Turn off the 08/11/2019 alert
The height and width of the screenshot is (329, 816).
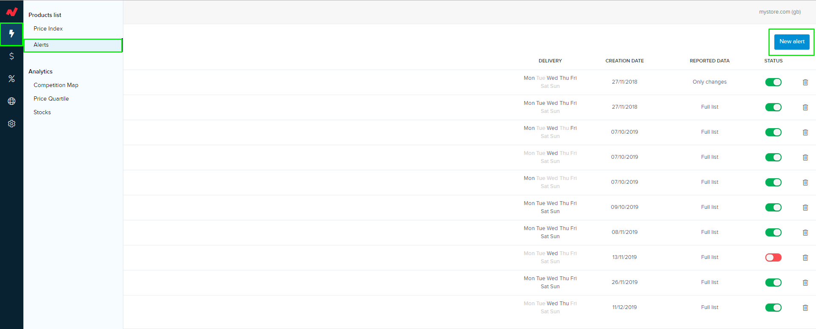pyautogui.click(x=773, y=233)
